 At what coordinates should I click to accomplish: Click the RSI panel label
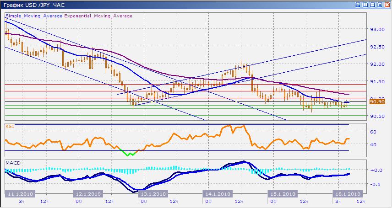point(9,126)
